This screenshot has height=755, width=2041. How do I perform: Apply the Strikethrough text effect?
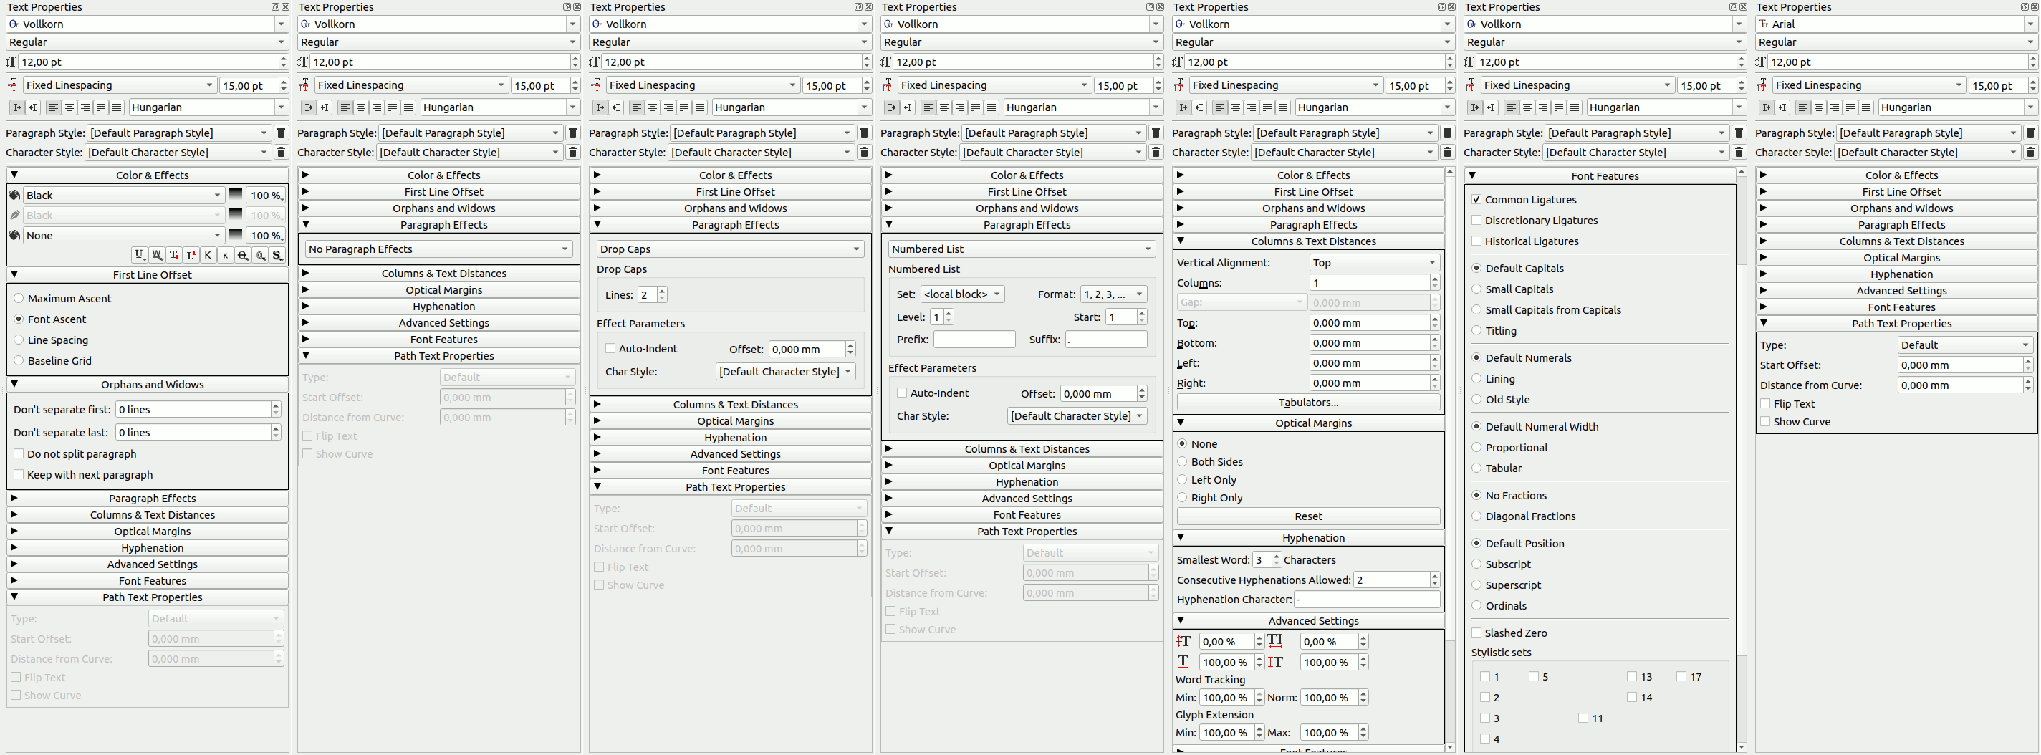(x=242, y=255)
